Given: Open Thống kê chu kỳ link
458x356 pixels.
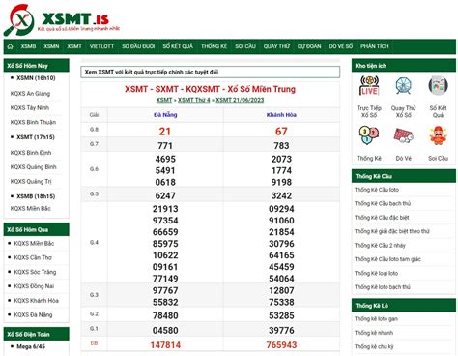Looking at the screenshot, I should 374,346.
